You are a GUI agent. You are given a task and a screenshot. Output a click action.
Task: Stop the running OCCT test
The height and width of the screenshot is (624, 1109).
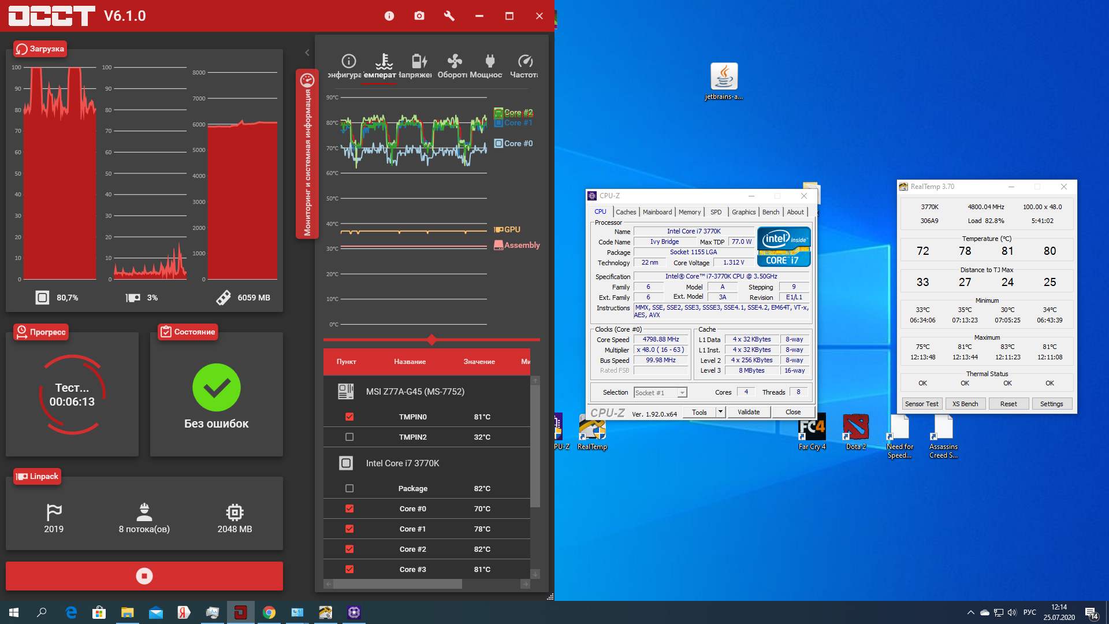pyautogui.click(x=144, y=576)
